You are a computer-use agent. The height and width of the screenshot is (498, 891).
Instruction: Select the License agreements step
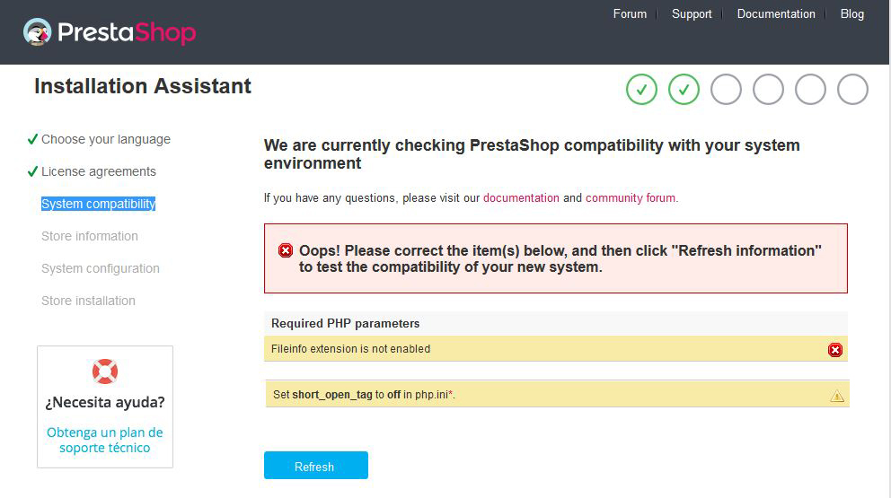pyautogui.click(x=98, y=171)
